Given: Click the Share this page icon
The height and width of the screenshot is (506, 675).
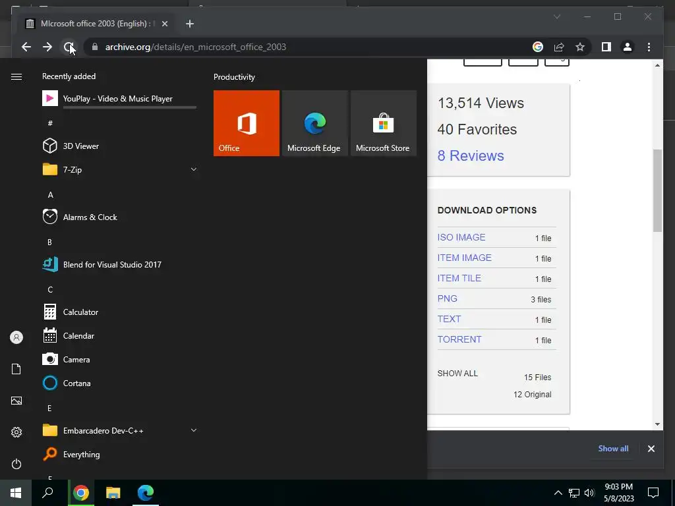Looking at the screenshot, I should 559,47.
